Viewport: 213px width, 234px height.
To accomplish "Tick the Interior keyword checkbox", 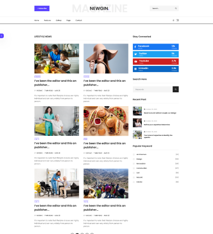I will (134, 182).
